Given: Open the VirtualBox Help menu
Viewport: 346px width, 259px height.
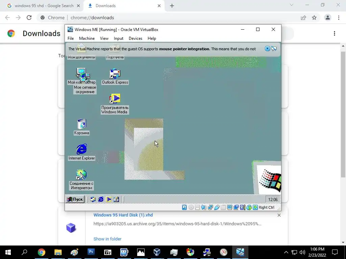Looking at the screenshot, I should 152,38.
